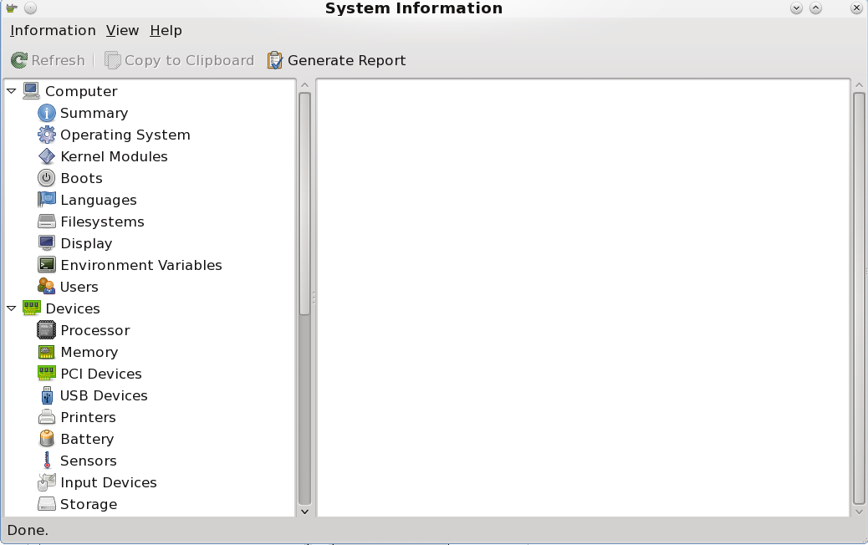Open the View menu
Viewport: 868px width, 545px height.
[x=122, y=30]
